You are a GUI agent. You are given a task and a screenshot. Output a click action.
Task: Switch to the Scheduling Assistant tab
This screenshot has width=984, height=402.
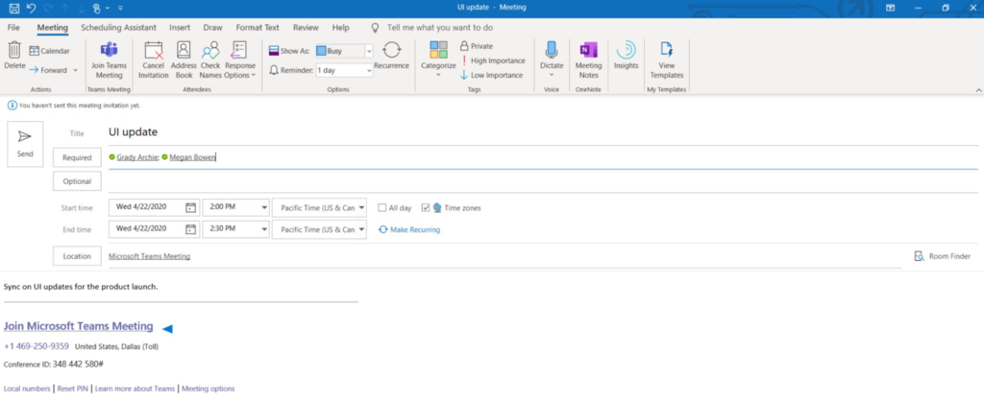tap(118, 28)
